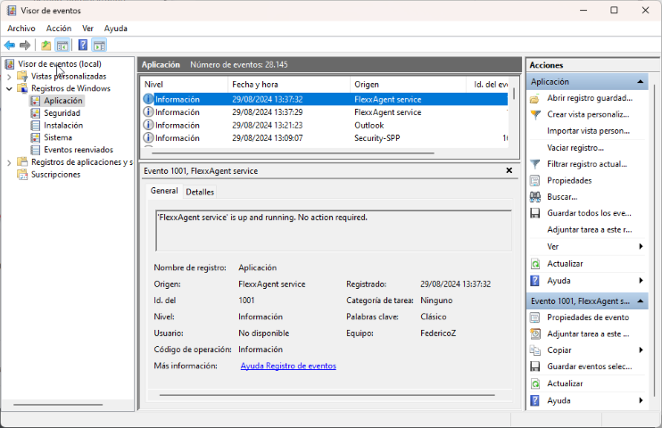The height and width of the screenshot is (428, 662).
Task: Open the Acción menu
Action: pos(59,29)
